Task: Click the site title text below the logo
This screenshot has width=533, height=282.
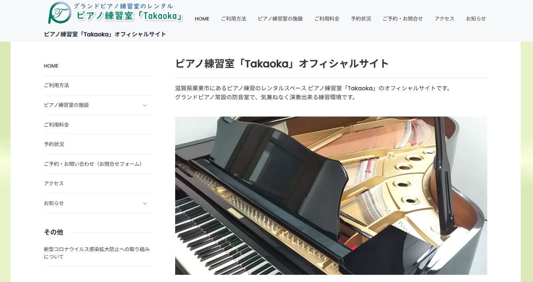Action: click(x=105, y=34)
